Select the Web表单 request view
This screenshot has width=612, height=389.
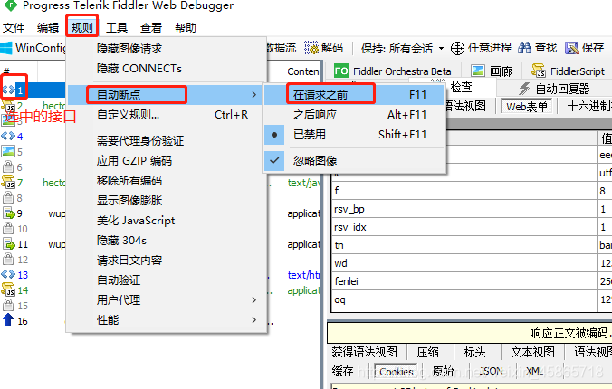(x=527, y=106)
